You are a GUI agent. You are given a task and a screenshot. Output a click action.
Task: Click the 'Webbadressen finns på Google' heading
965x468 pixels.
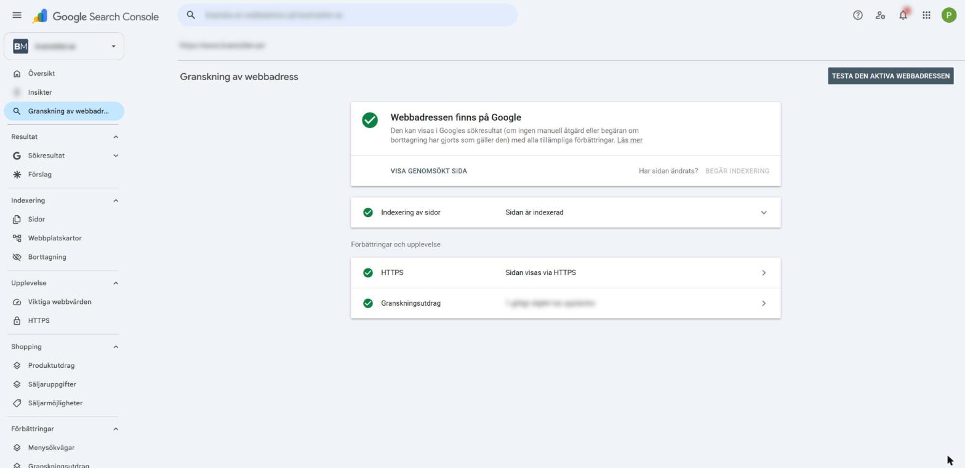(456, 117)
